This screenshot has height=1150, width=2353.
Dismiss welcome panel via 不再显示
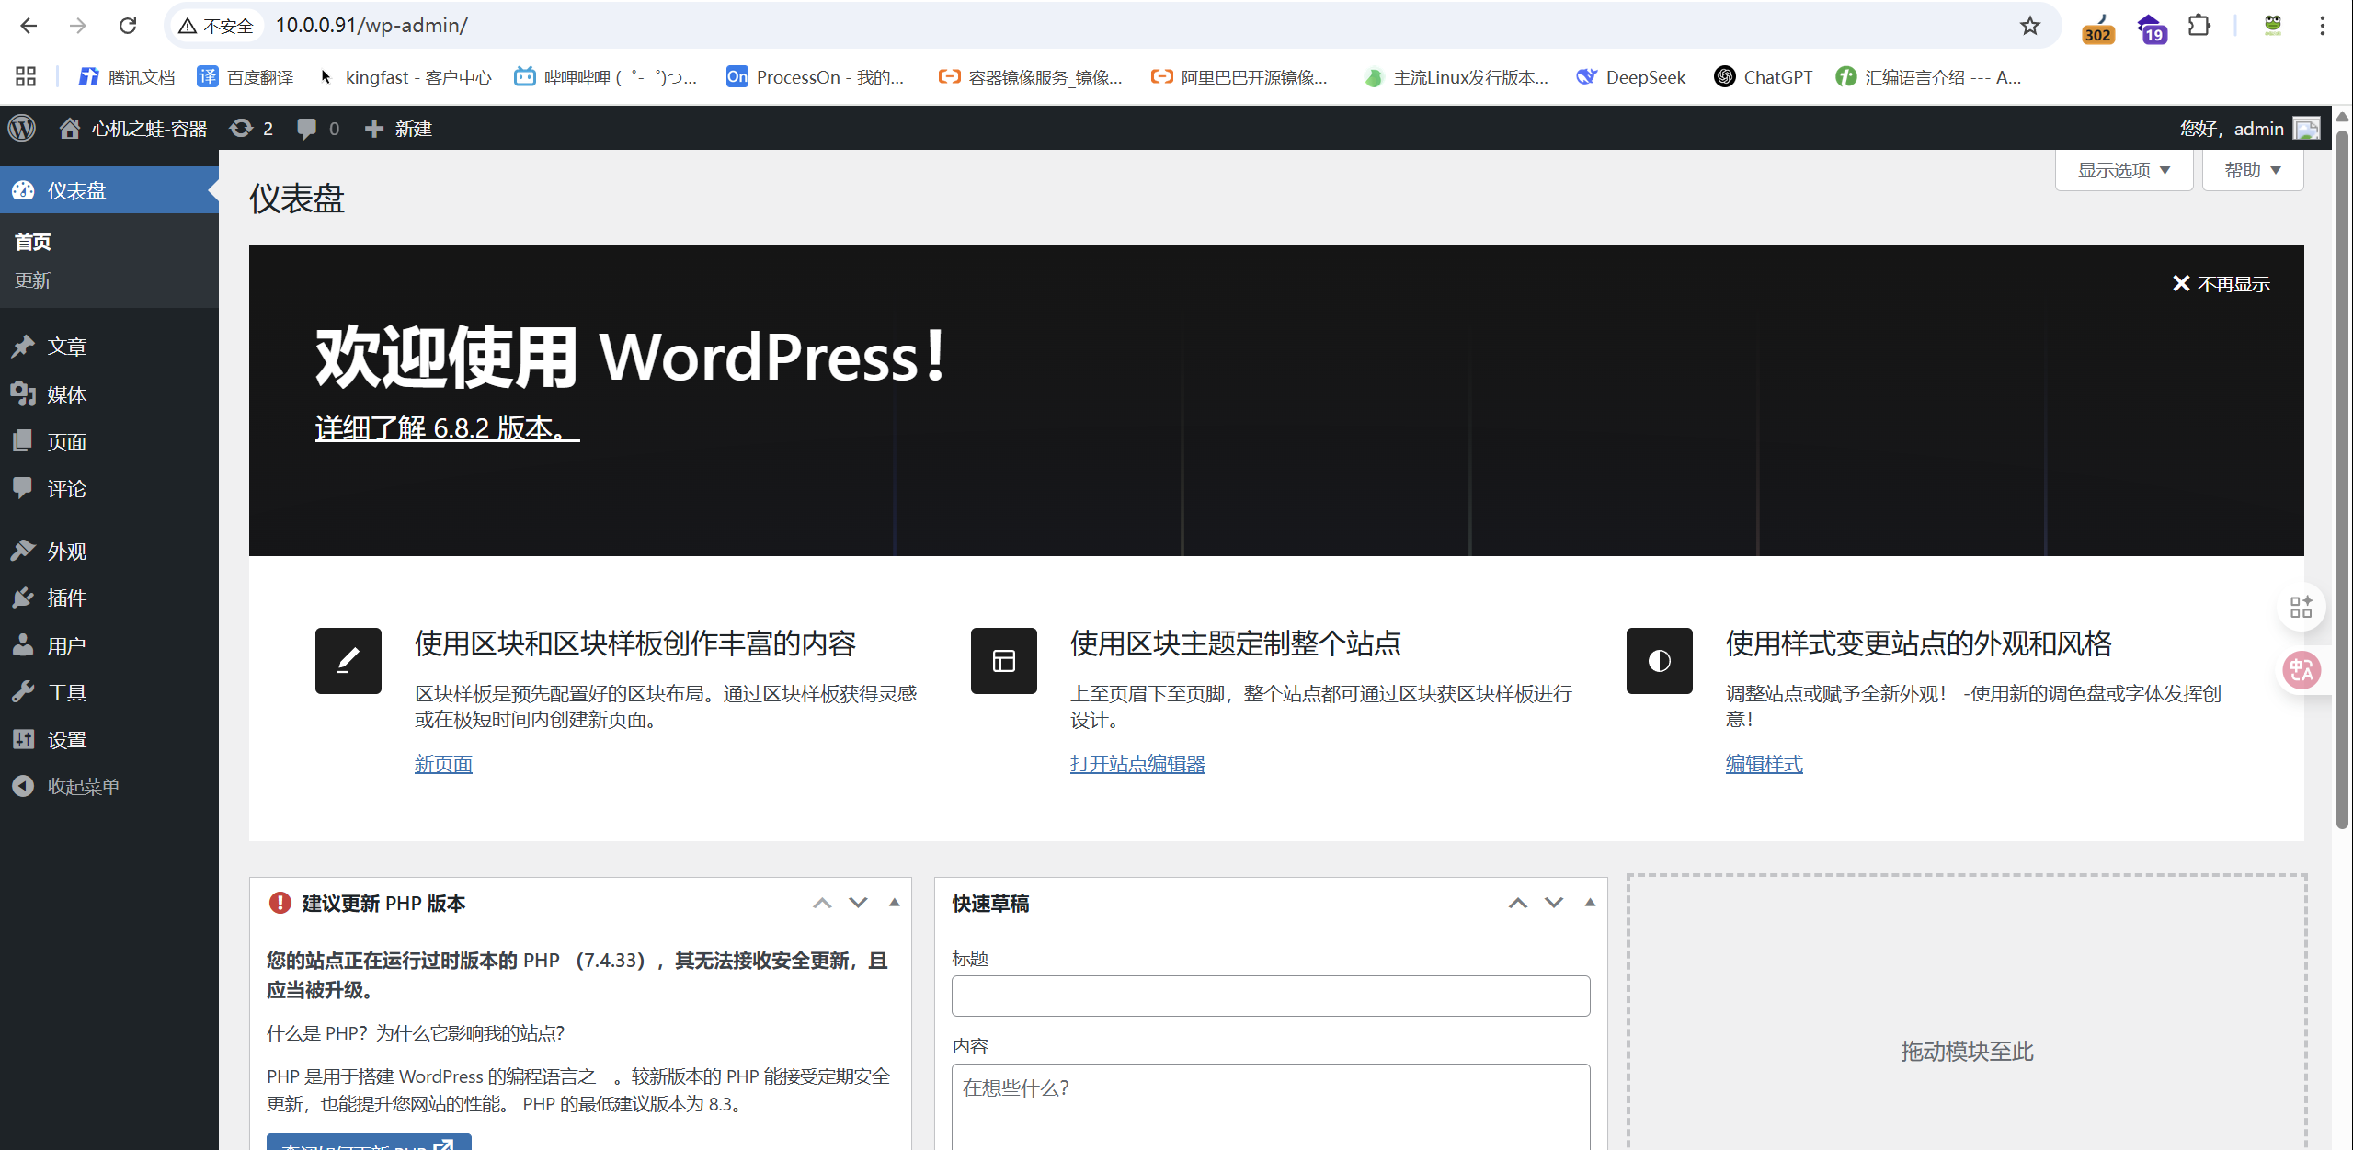[x=2222, y=284]
